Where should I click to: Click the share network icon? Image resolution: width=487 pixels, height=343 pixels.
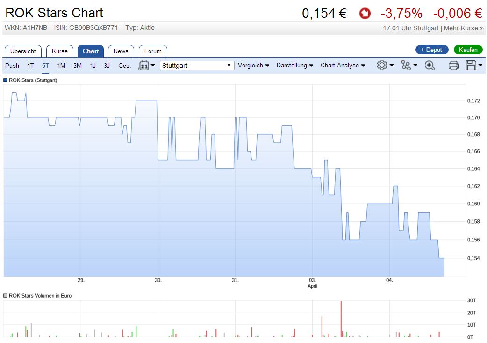pos(406,66)
